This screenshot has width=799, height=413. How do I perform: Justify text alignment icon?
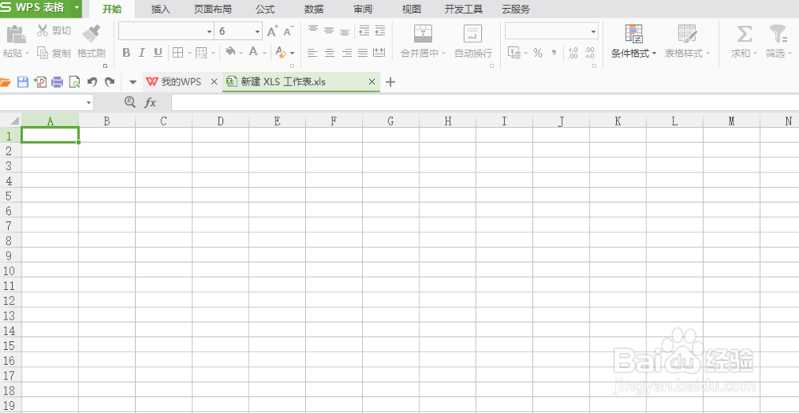(x=363, y=53)
